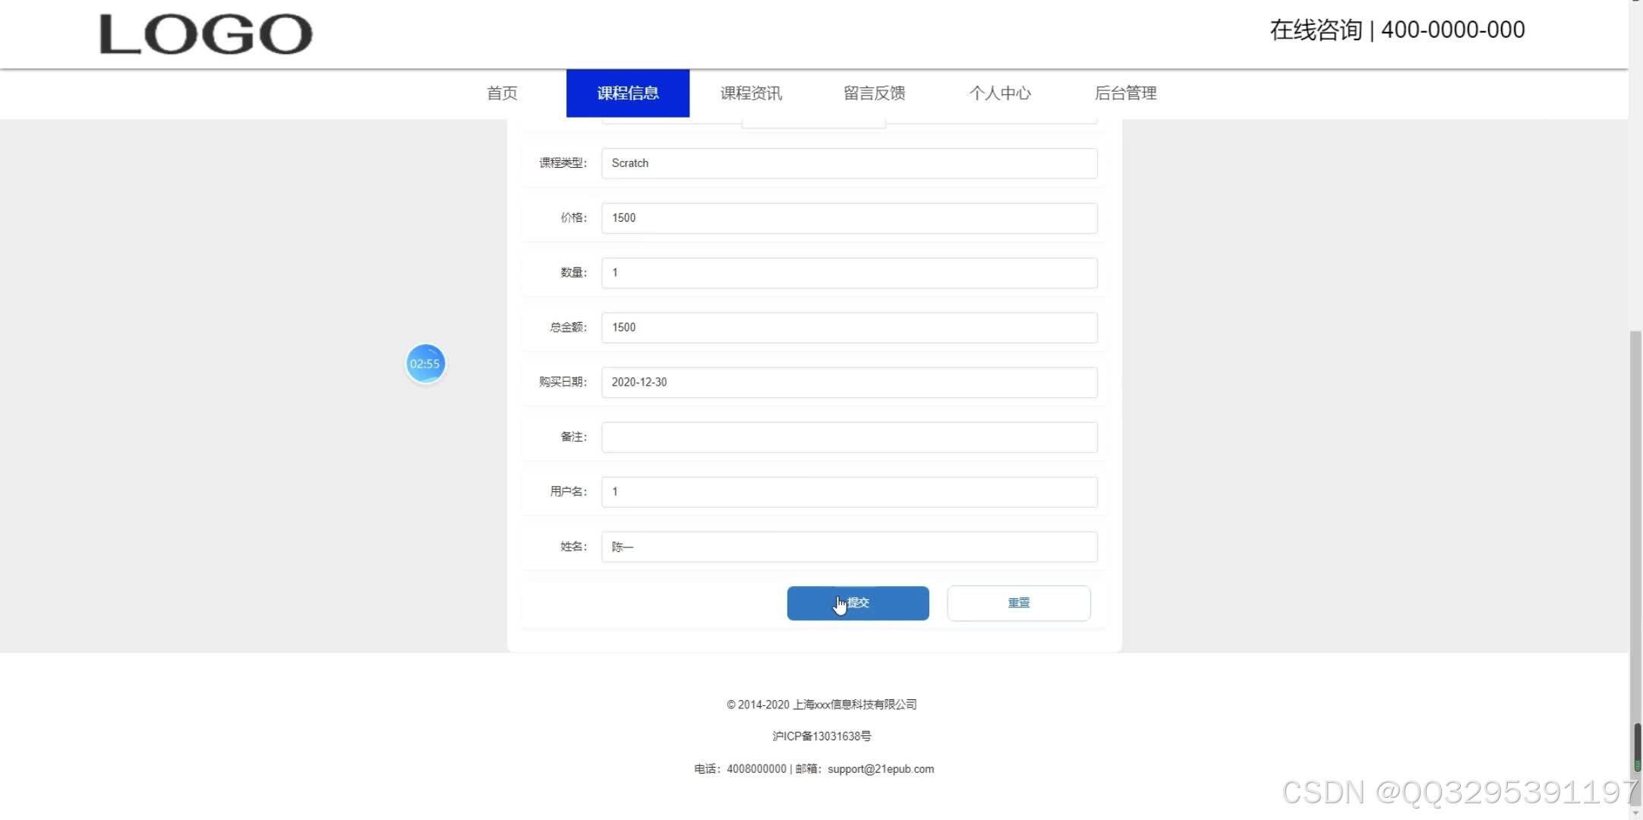
Task: Click the 沪ICP备13031638号 footer text
Action: pos(821,736)
